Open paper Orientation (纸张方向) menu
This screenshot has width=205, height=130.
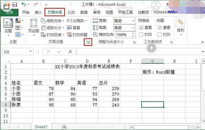point(52,21)
